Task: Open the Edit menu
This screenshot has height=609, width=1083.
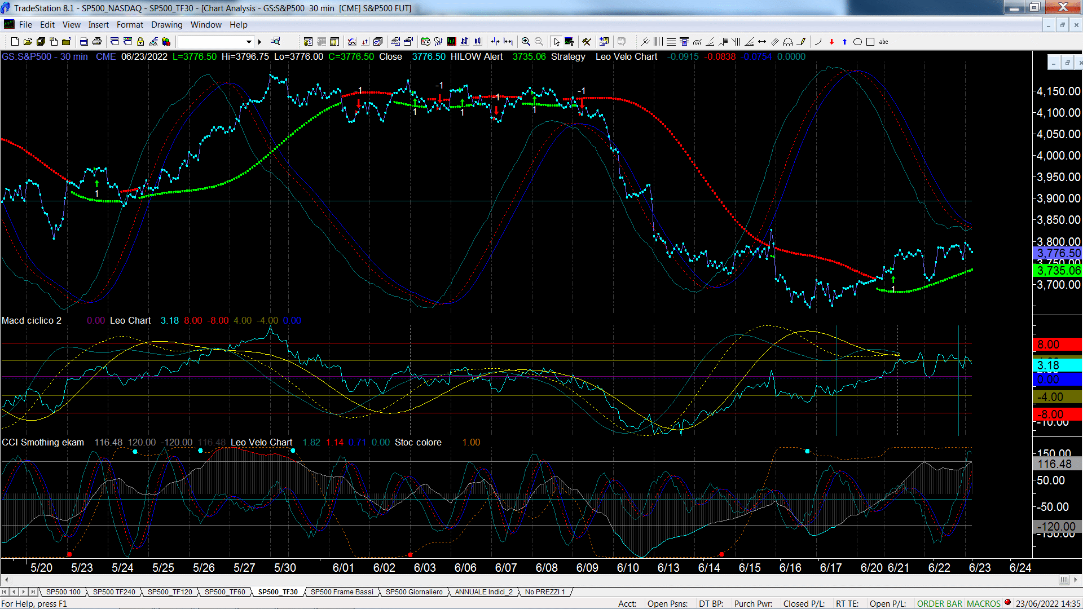Action: pyautogui.click(x=47, y=25)
